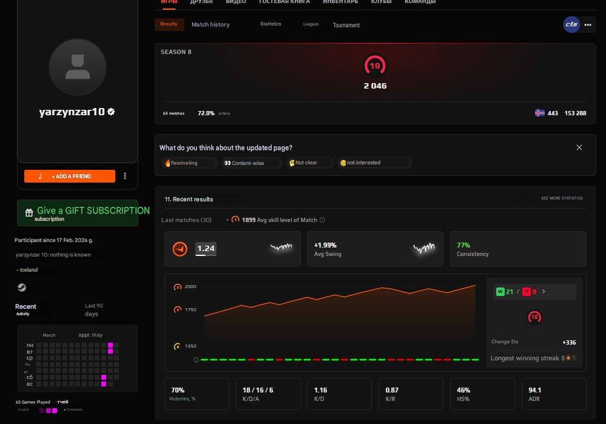
Task: Open the КЛУБЫ top navigation tab
Action: (x=381, y=2)
